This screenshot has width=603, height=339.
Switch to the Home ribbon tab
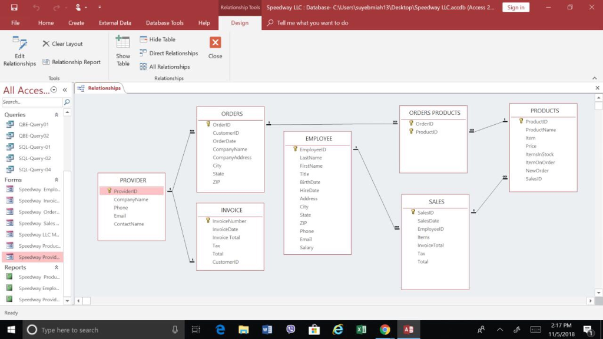46,23
